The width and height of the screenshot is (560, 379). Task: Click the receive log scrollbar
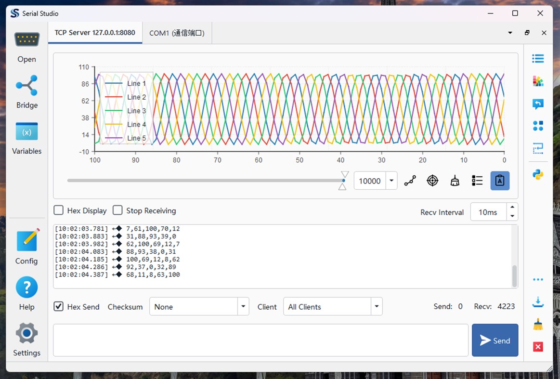coord(514,276)
